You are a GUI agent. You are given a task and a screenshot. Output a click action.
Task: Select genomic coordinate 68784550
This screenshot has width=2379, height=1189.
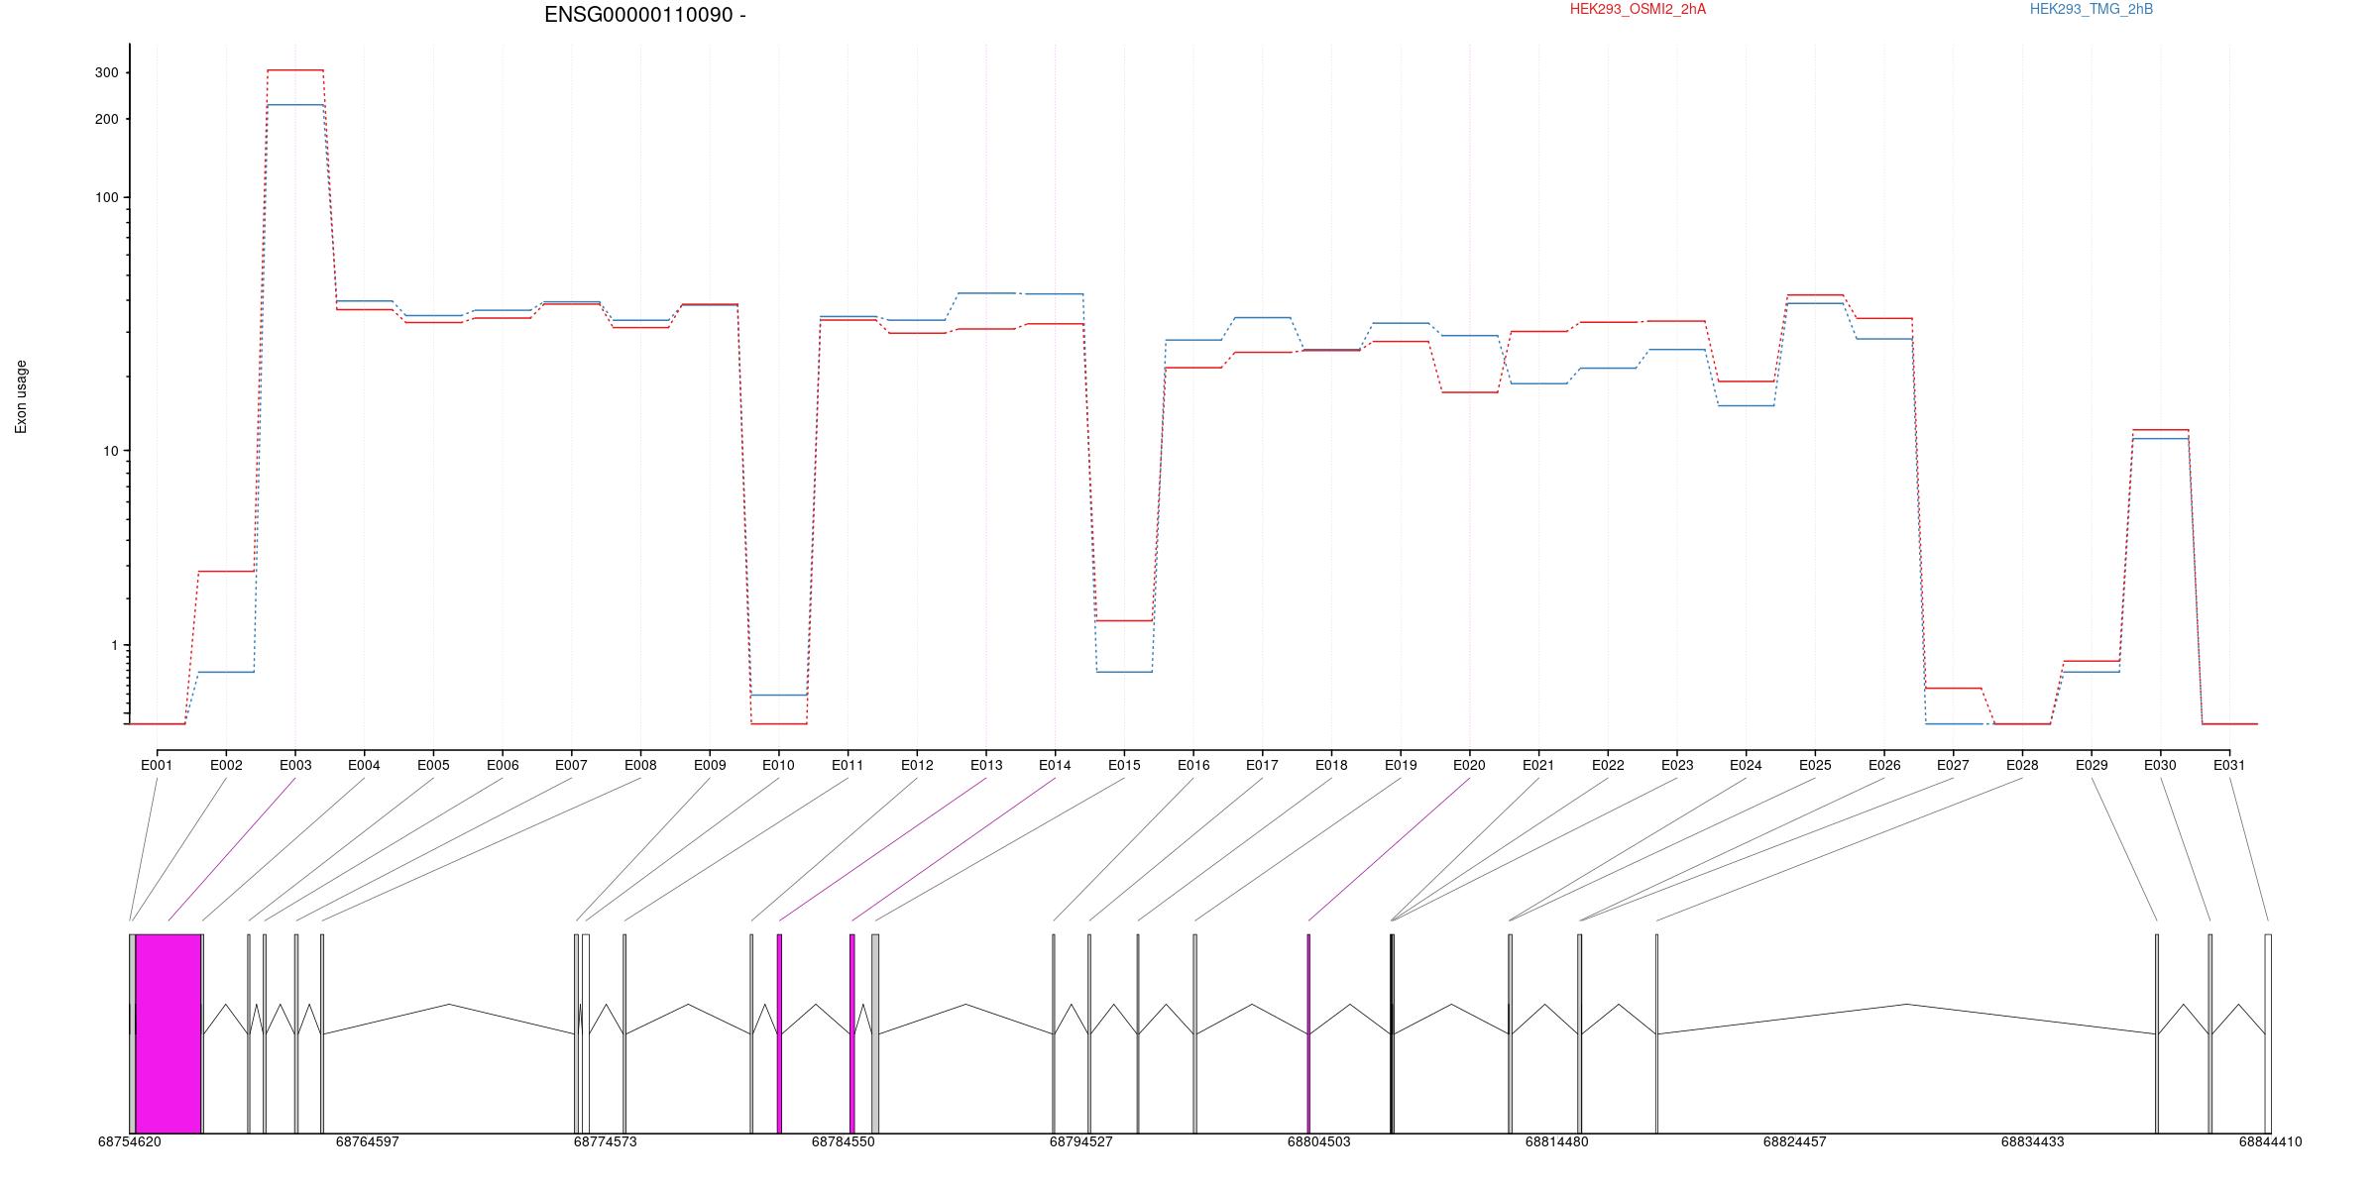(843, 1141)
